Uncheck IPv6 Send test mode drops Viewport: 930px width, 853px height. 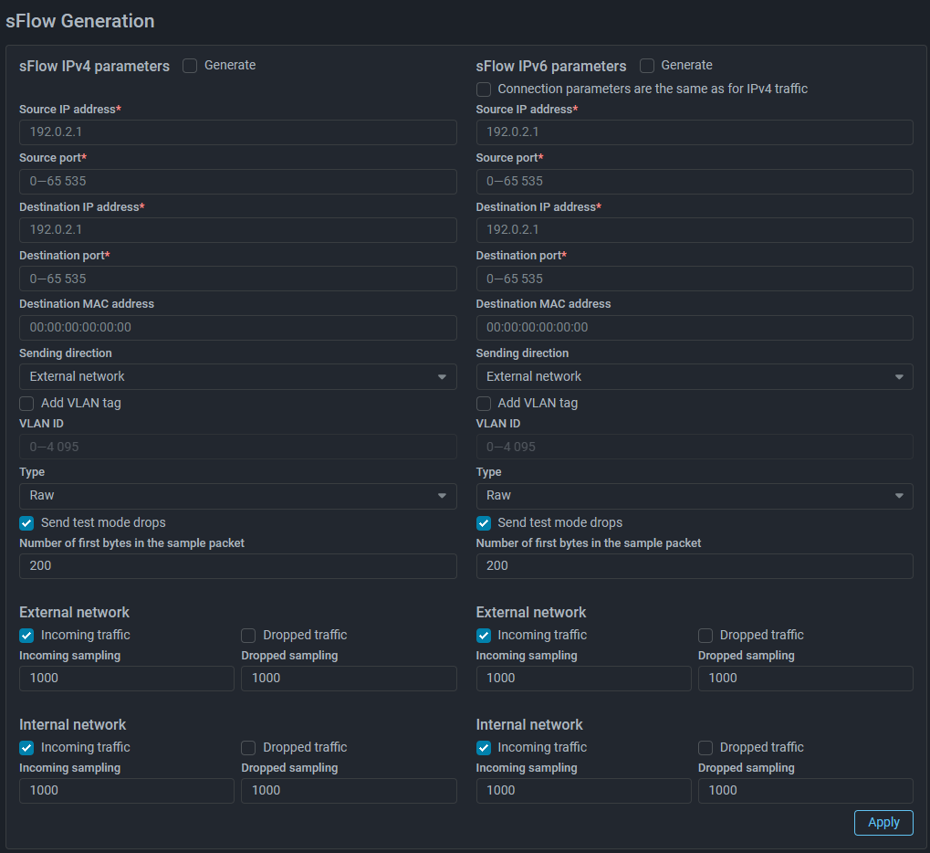point(484,523)
